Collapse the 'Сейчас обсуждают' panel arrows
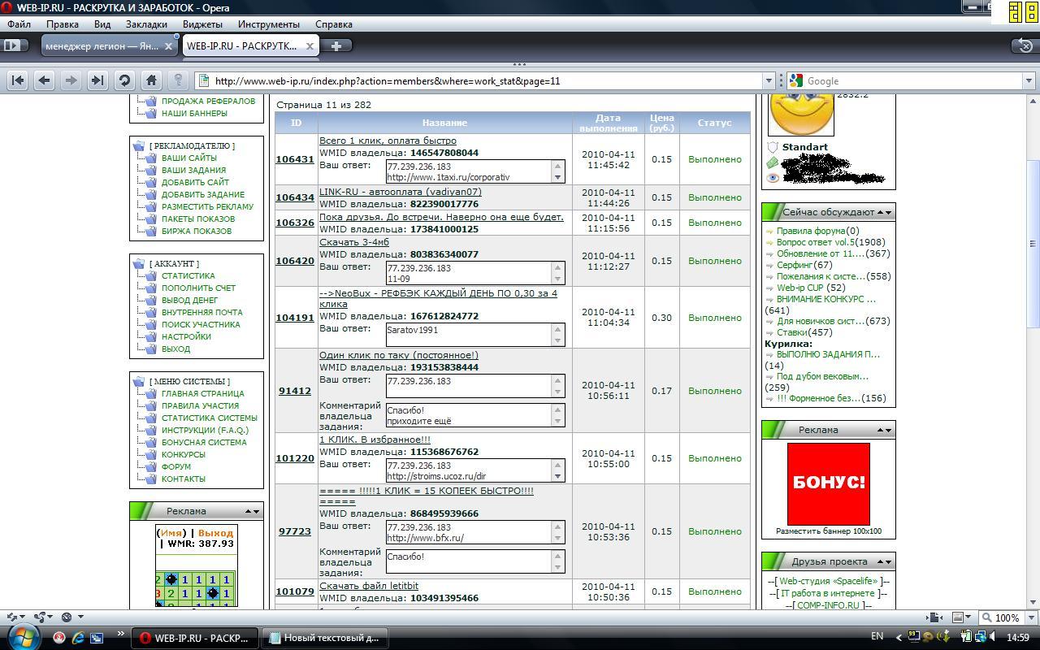 (x=883, y=212)
